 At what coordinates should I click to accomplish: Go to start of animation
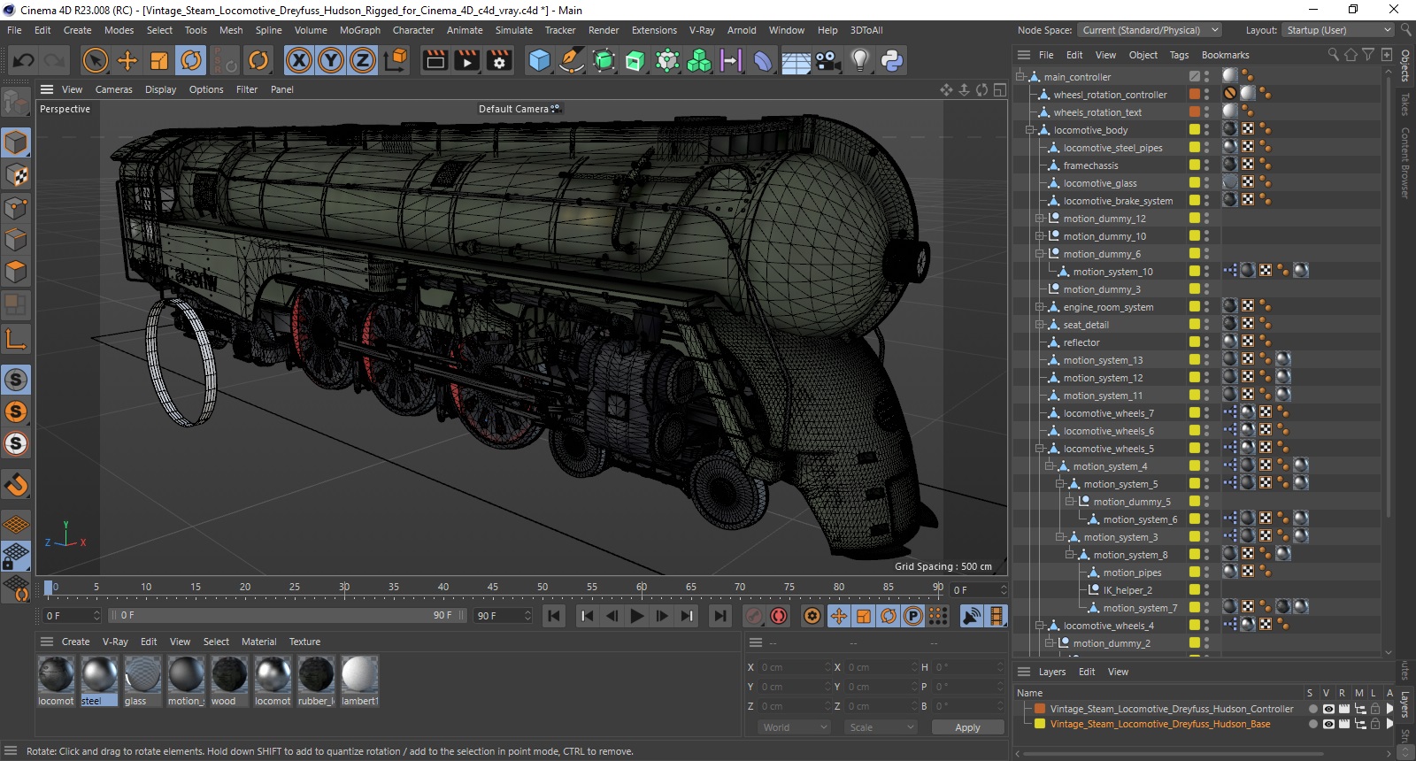(554, 616)
